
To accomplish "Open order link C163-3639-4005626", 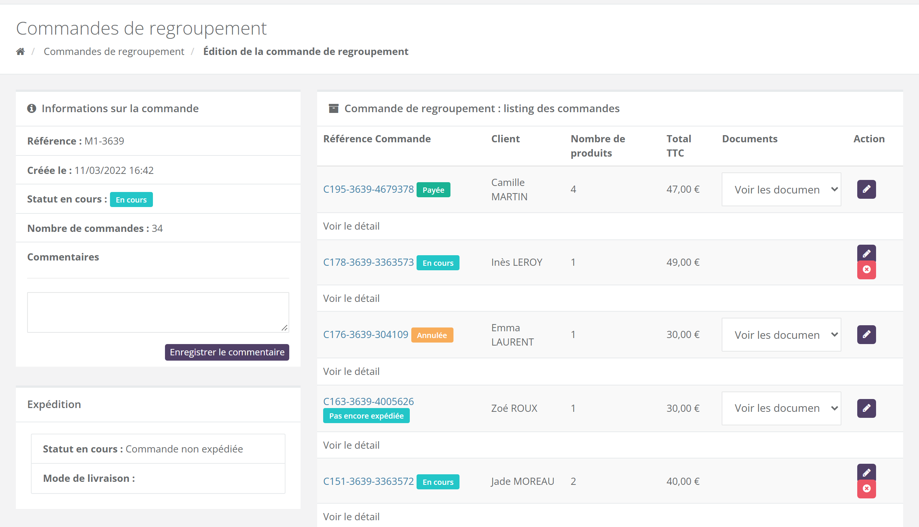I will click(368, 402).
